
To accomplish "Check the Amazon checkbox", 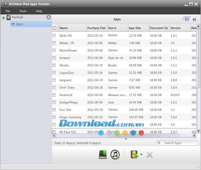I will [x=54, y=58].
